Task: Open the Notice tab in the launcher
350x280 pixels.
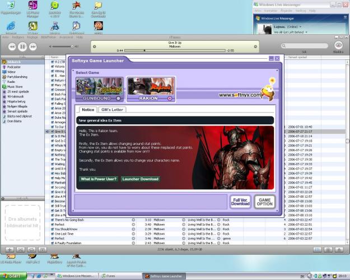Action: [88, 110]
